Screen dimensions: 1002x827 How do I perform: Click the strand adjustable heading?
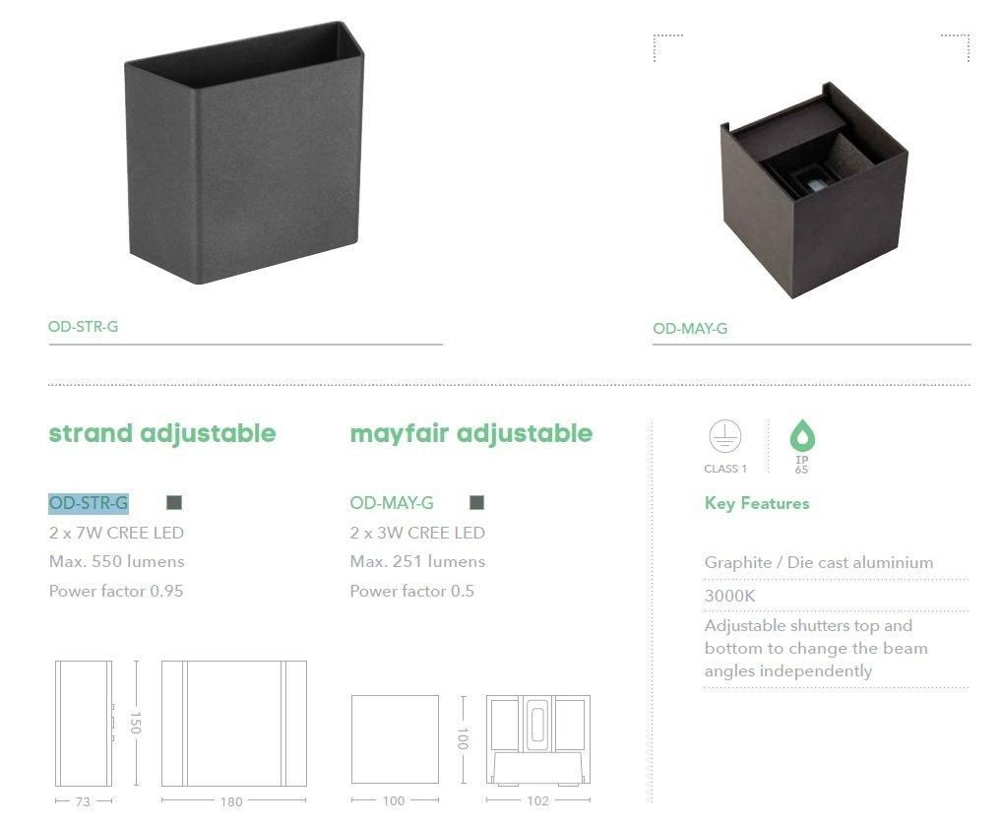[162, 433]
